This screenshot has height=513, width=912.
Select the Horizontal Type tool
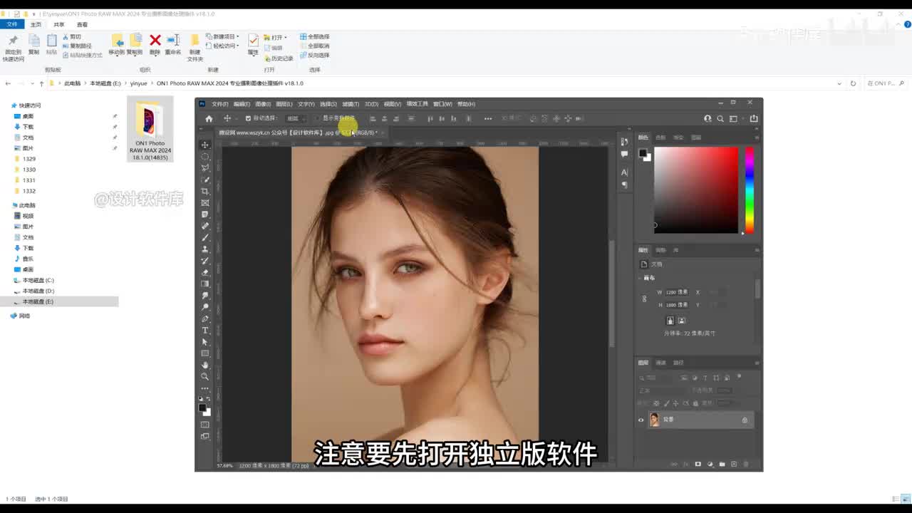(x=205, y=330)
